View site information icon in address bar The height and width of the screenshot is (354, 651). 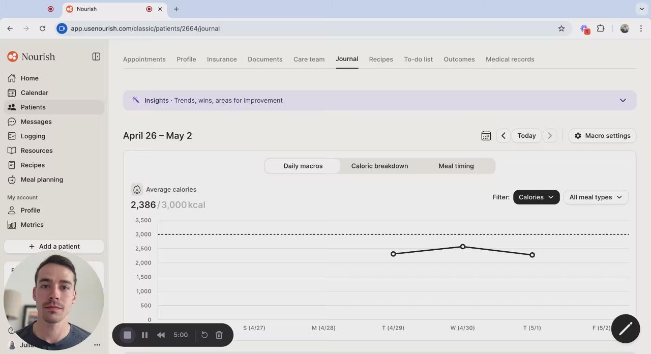[62, 28]
